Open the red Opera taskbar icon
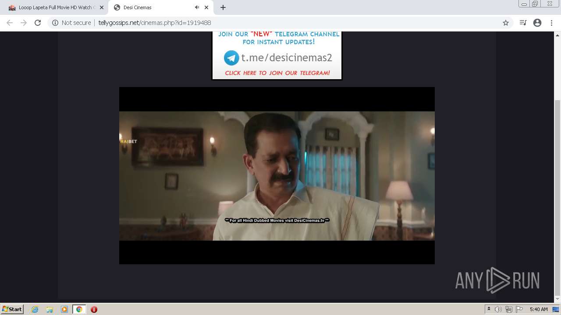Screen dimensions: 561x315 [94, 309]
